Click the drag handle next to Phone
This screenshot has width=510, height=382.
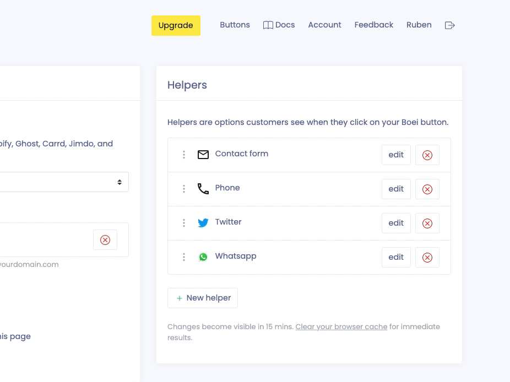[184, 189]
